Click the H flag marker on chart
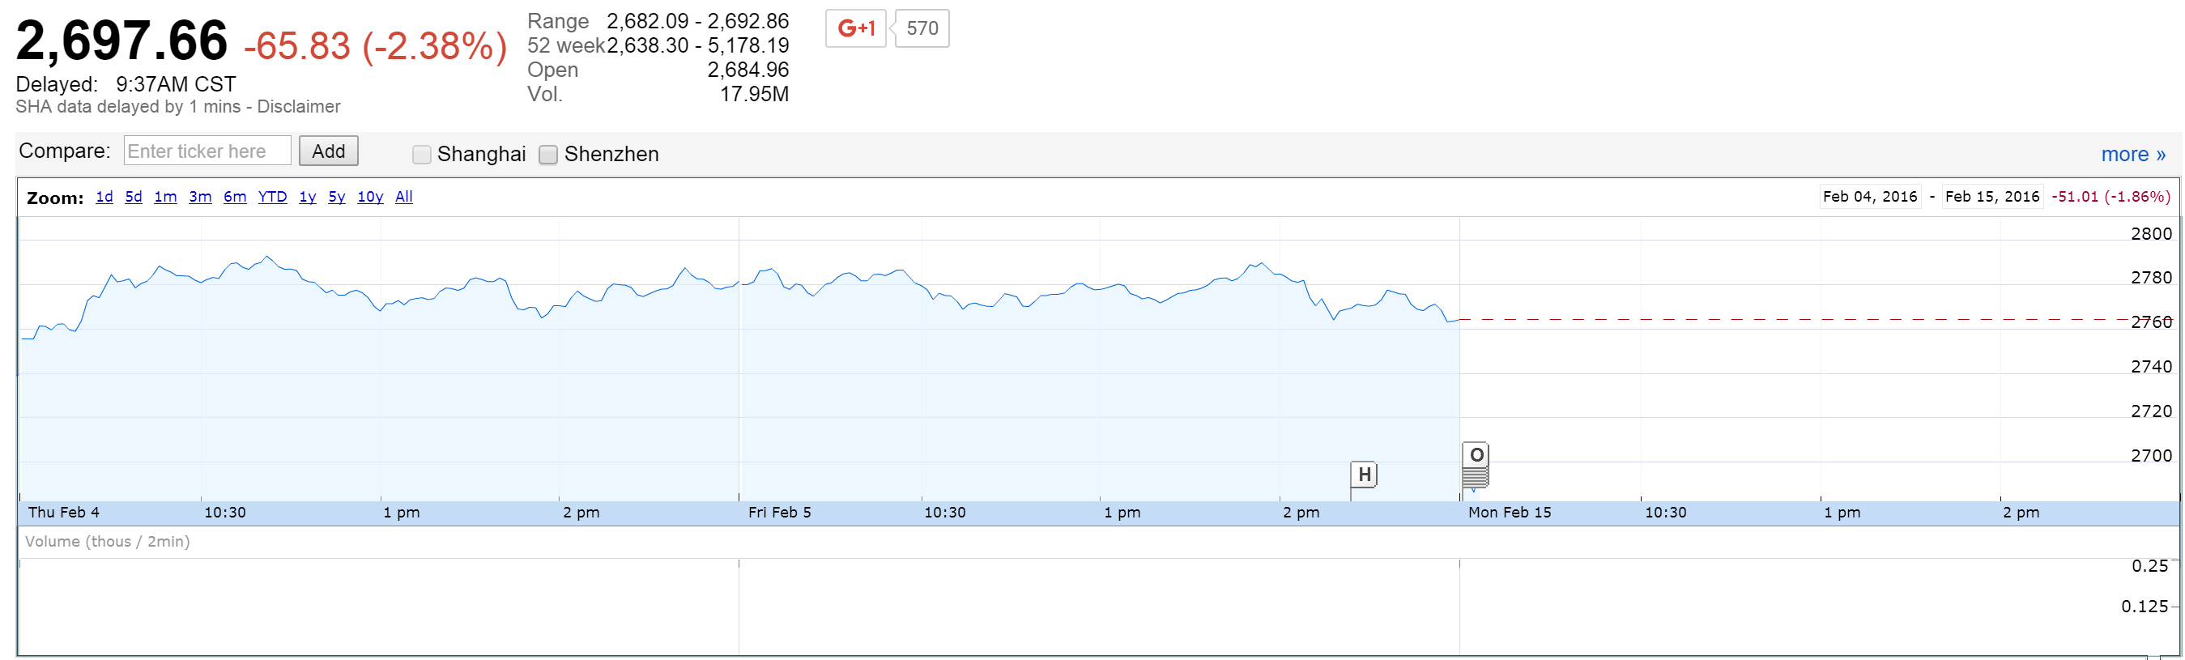 click(x=1363, y=475)
